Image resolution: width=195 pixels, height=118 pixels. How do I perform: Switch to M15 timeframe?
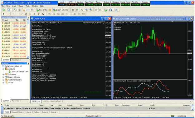58,14
